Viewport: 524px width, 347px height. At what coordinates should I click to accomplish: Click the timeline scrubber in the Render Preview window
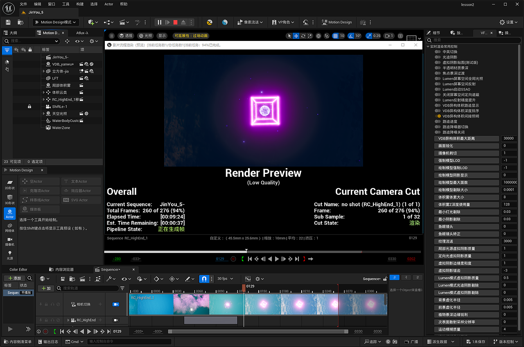click(246, 250)
